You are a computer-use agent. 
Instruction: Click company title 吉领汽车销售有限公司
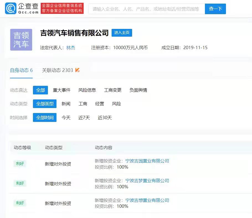(x=74, y=33)
